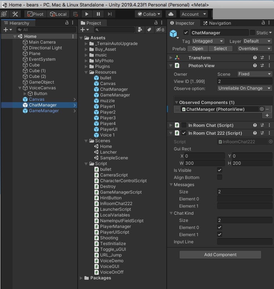Uncheck Is Visible checkbox

220,170
